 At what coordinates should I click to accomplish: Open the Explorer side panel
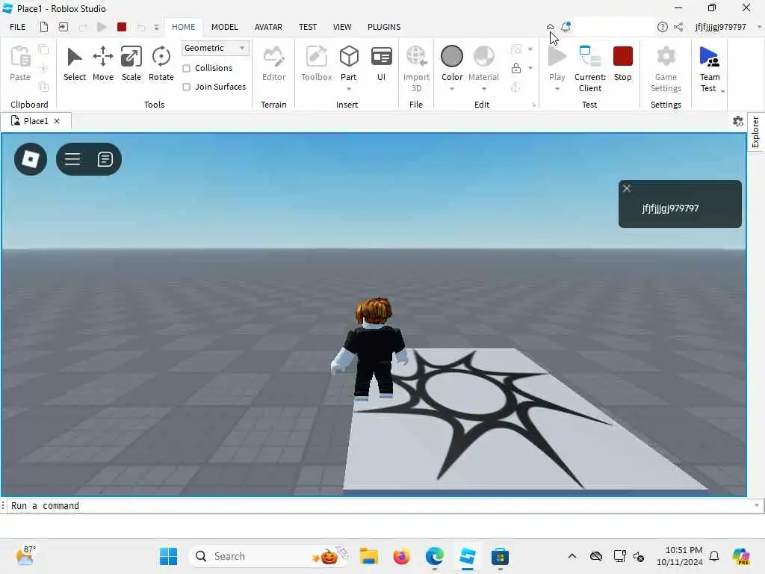tap(756, 132)
